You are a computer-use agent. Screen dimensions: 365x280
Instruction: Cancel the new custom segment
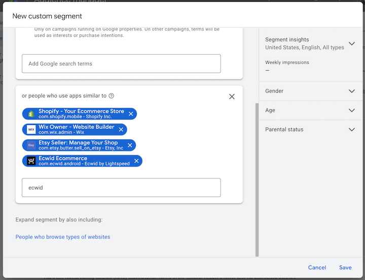coord(317,267)
